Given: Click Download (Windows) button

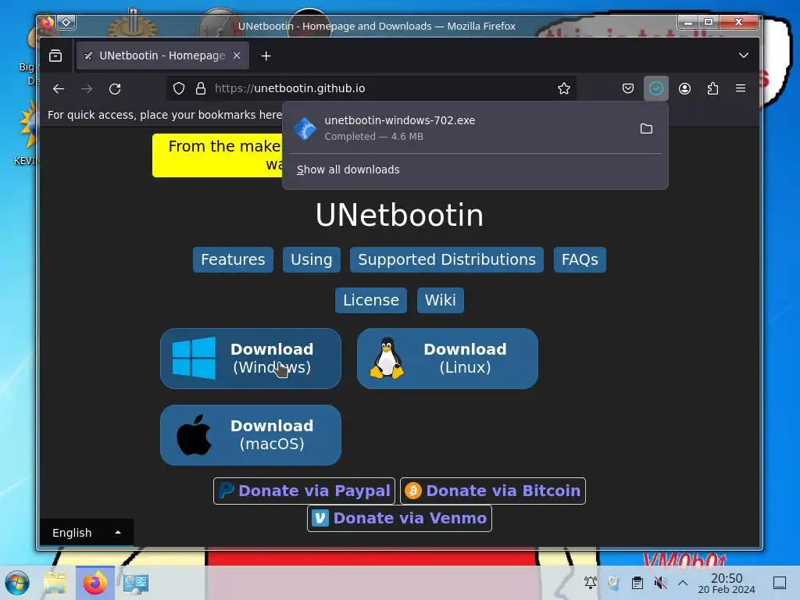Looking at the screenshot, I should (x=251, y=358).
